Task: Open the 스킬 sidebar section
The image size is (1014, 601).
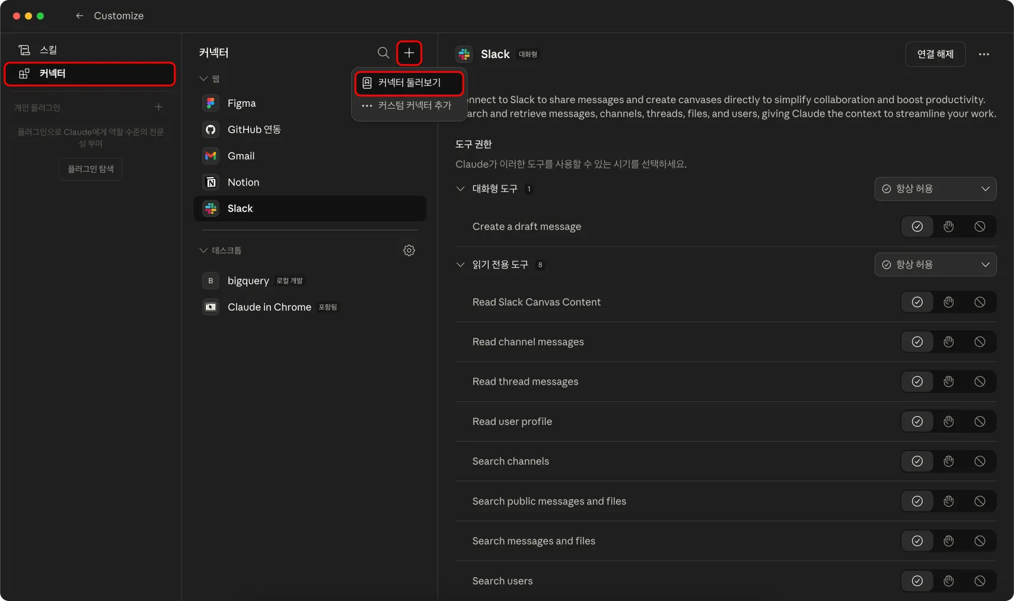Action: tap(90, 50)
